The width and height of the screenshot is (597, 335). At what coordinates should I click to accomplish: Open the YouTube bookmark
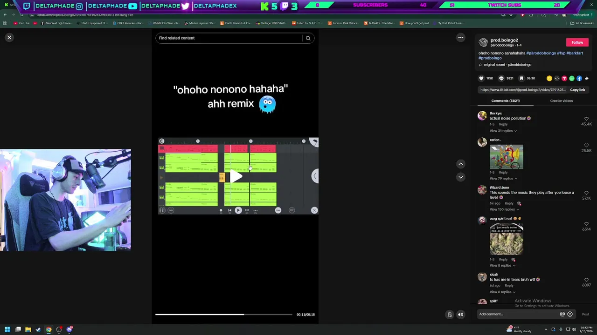pos(21,23)
